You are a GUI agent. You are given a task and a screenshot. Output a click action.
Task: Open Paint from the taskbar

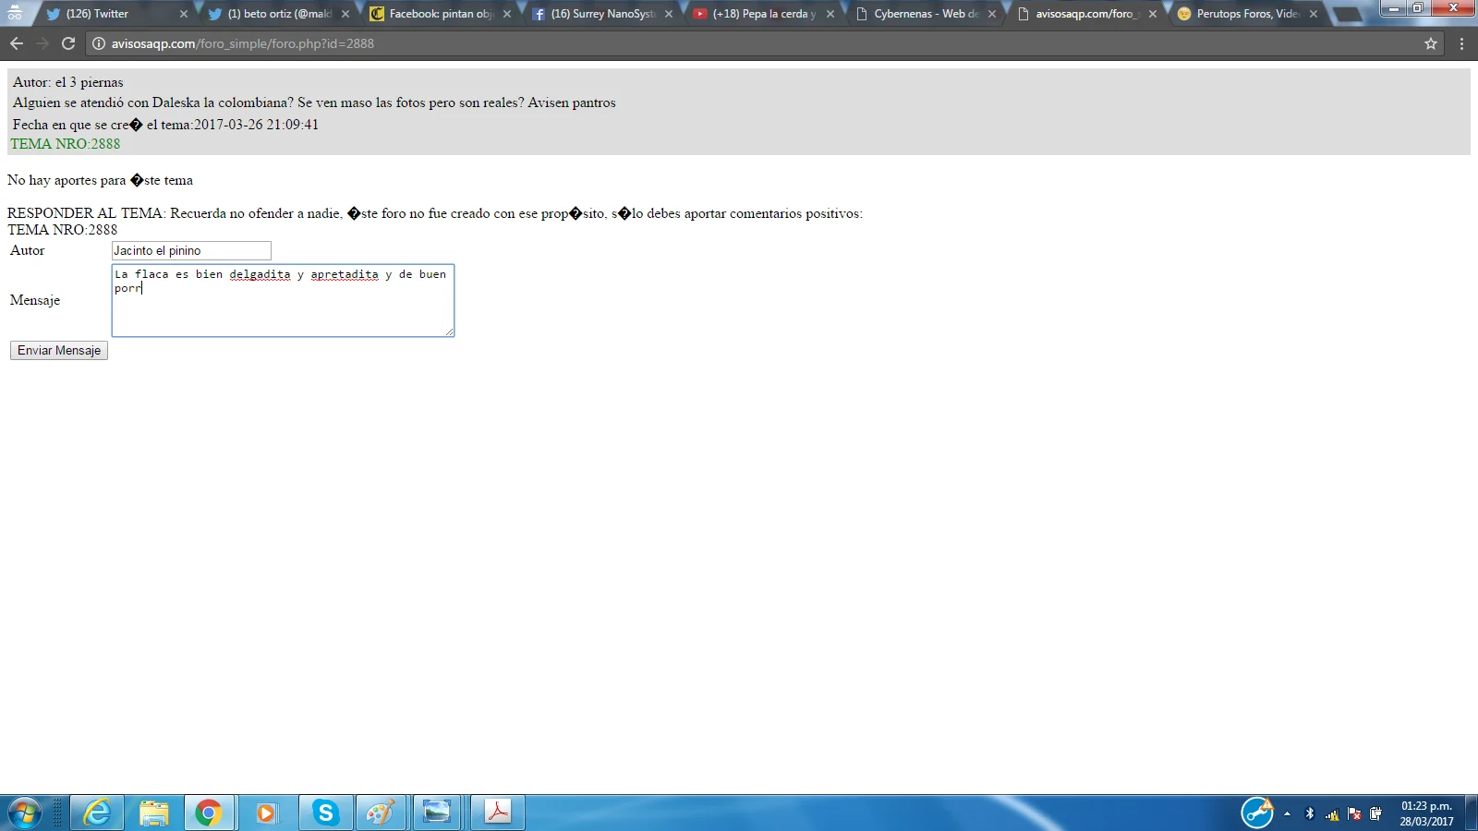pos(381,813)
